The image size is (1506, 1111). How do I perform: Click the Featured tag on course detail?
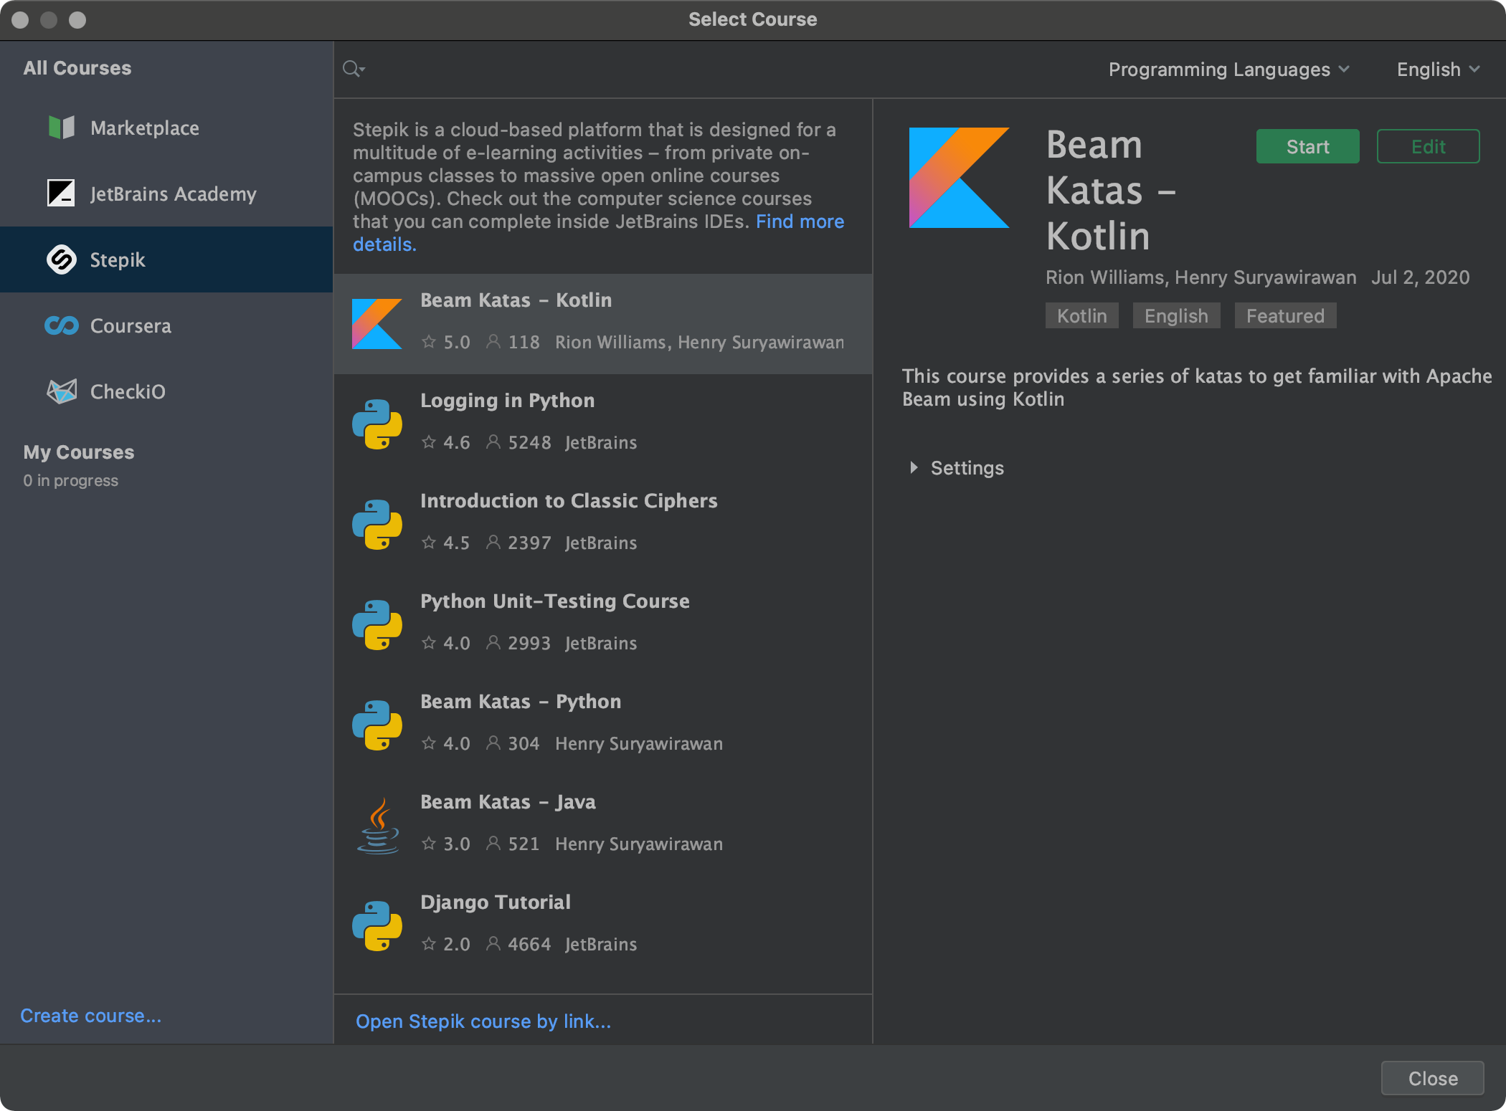[1285, 315]
